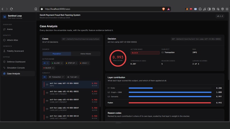
Task: Click the red extension icon in toolbar
Action: coord(191,9)
